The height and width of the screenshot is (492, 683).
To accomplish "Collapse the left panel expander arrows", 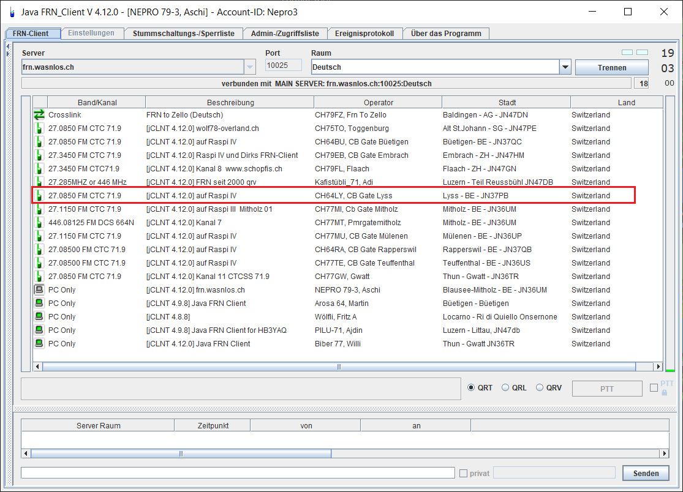I will click(x=8, y=50).
